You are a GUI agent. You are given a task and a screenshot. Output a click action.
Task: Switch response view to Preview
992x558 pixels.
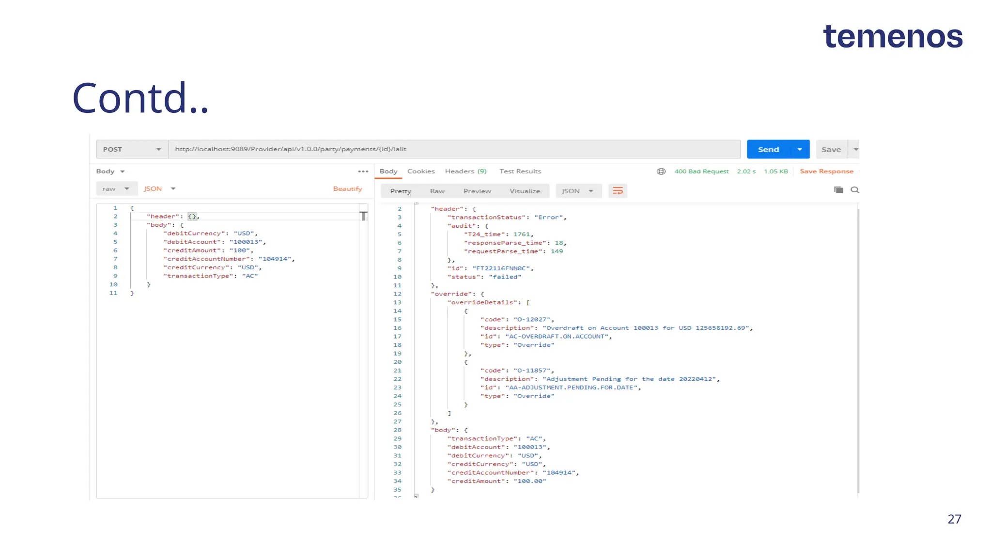(x=477, y=191)
